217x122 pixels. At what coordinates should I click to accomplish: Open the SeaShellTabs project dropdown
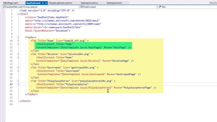78,7
